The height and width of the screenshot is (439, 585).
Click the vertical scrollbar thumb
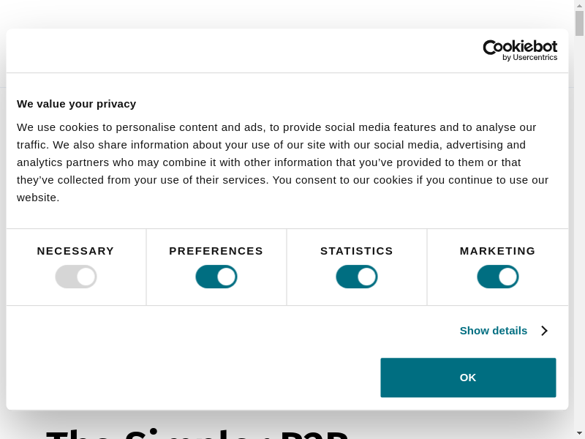(x=579, y=23)
